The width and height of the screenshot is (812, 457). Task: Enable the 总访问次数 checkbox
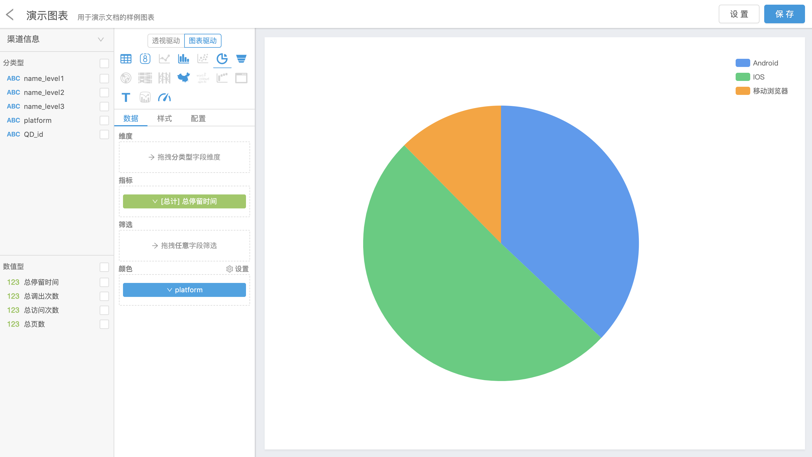(104, 310)
